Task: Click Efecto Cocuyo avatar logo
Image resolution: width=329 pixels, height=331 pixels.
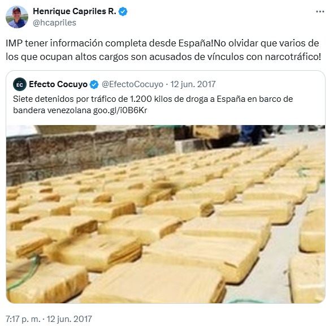Action: click(x=20, y=84)
